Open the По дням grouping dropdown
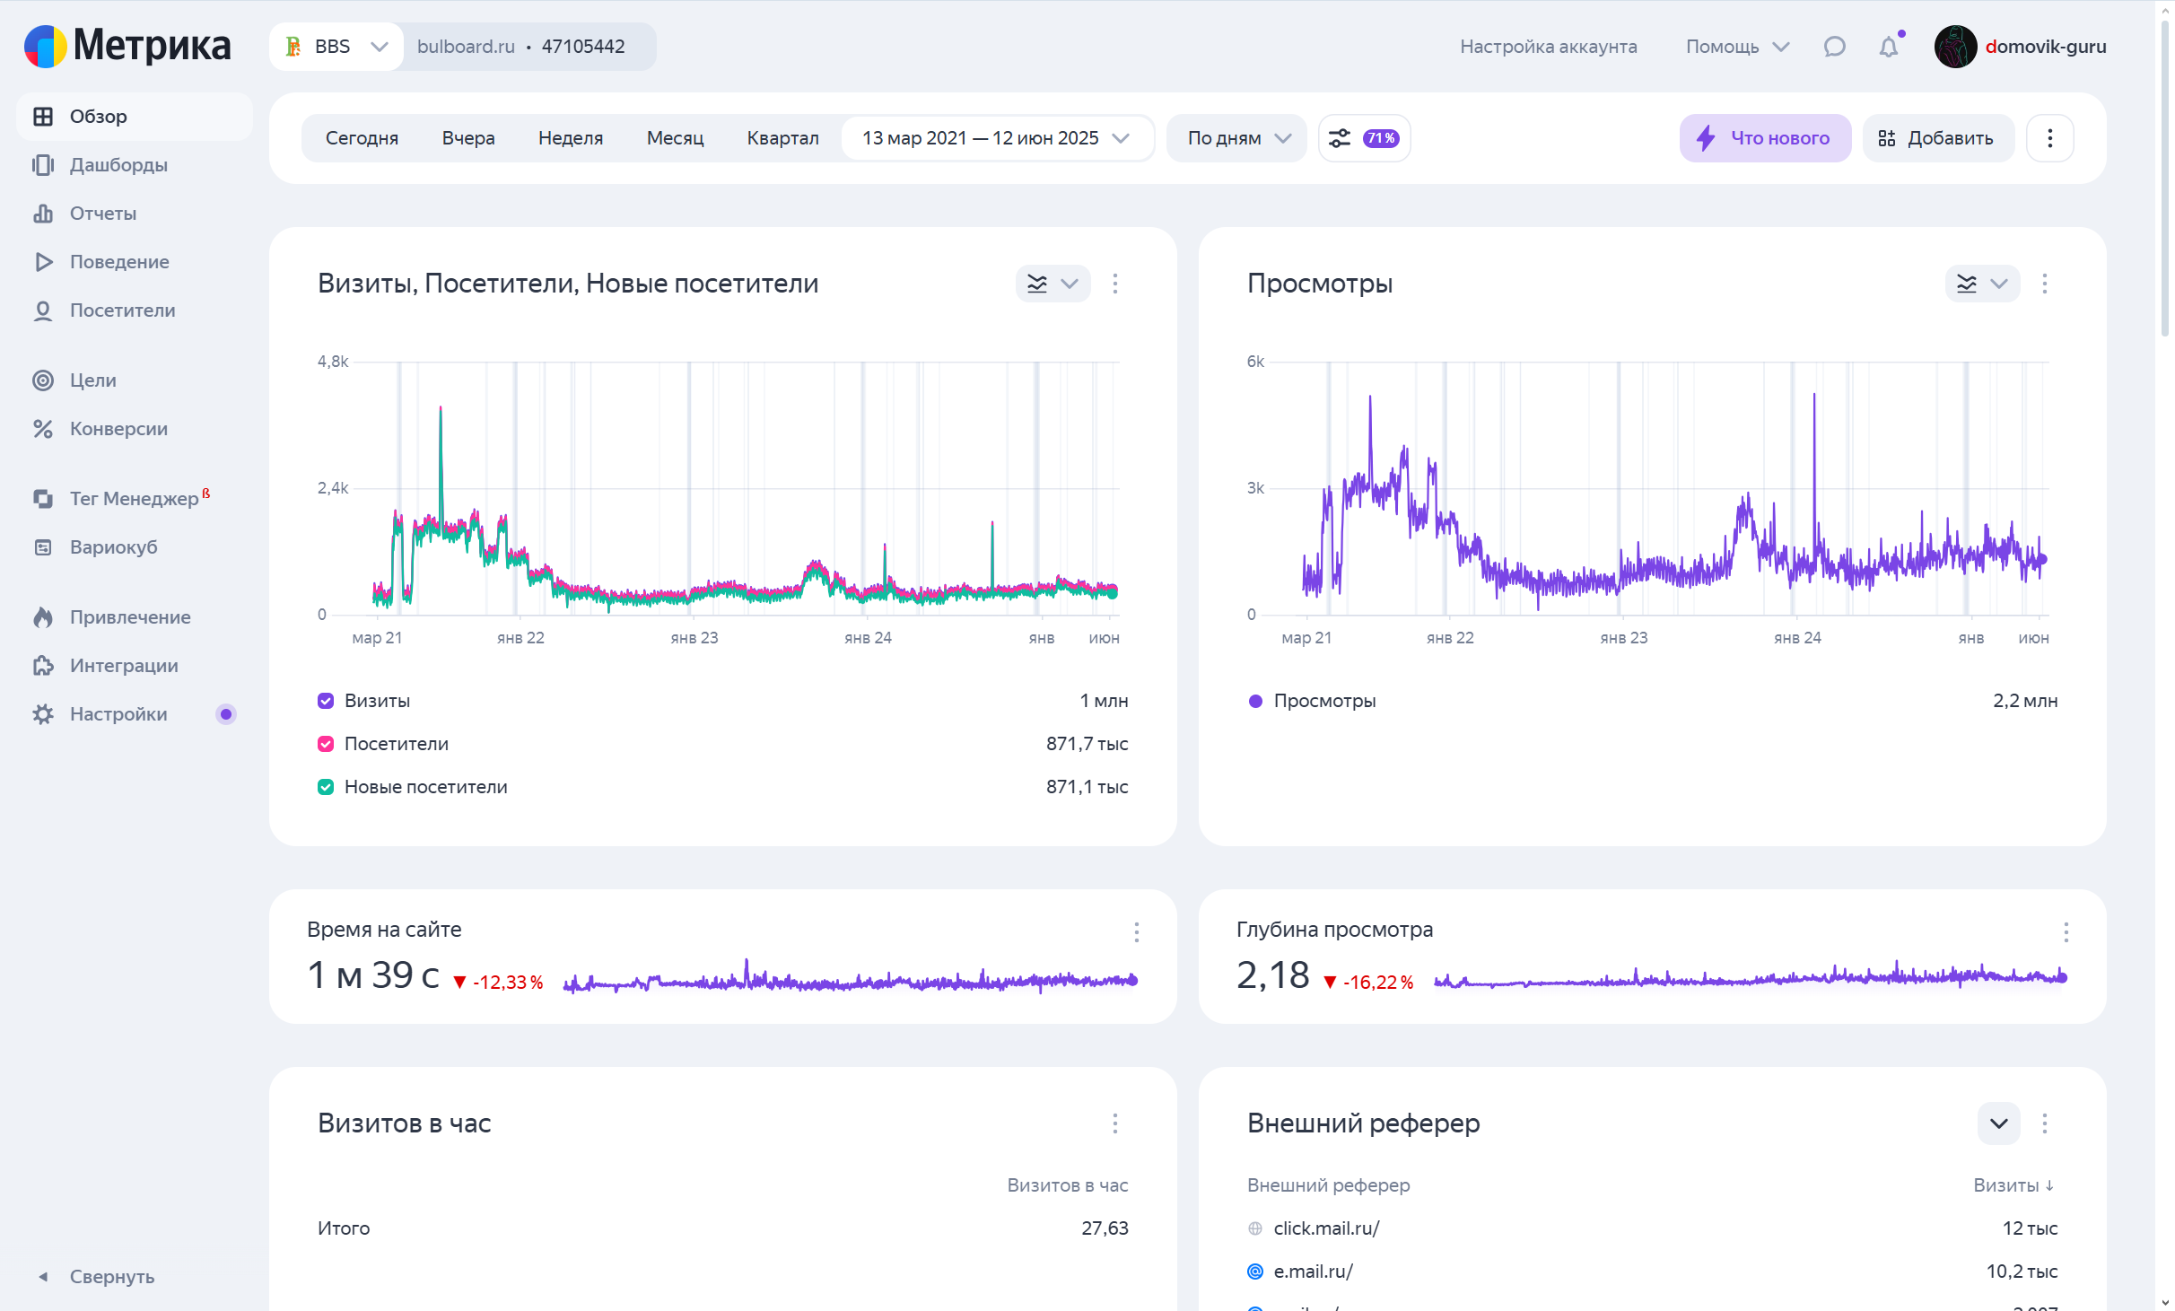 (x=1238, y=138)
